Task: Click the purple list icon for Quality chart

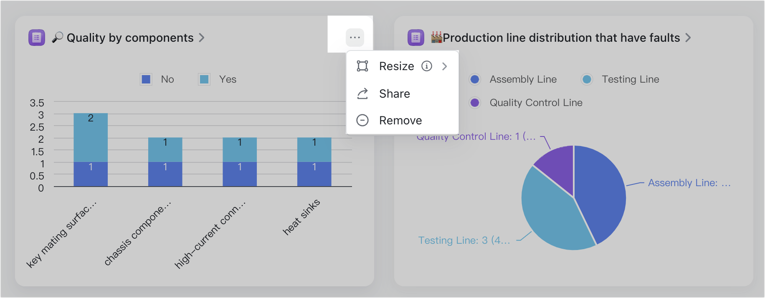Action: pyautogui.click(x=37, y=38)
